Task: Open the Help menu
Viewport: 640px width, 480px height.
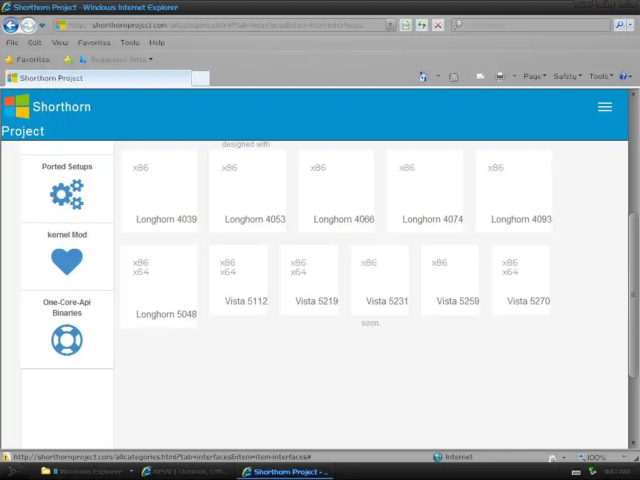Action: click(x=157, y=42)
